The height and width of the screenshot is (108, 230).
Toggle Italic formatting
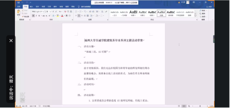36,16
